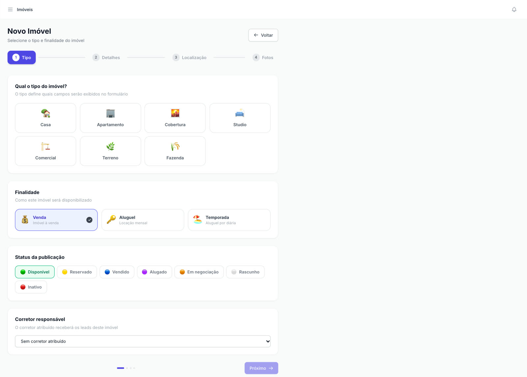The width and height of the screenshot is (527, 377).
Task: Click the Finalidade section heading
Action: [x=27, y=192]
